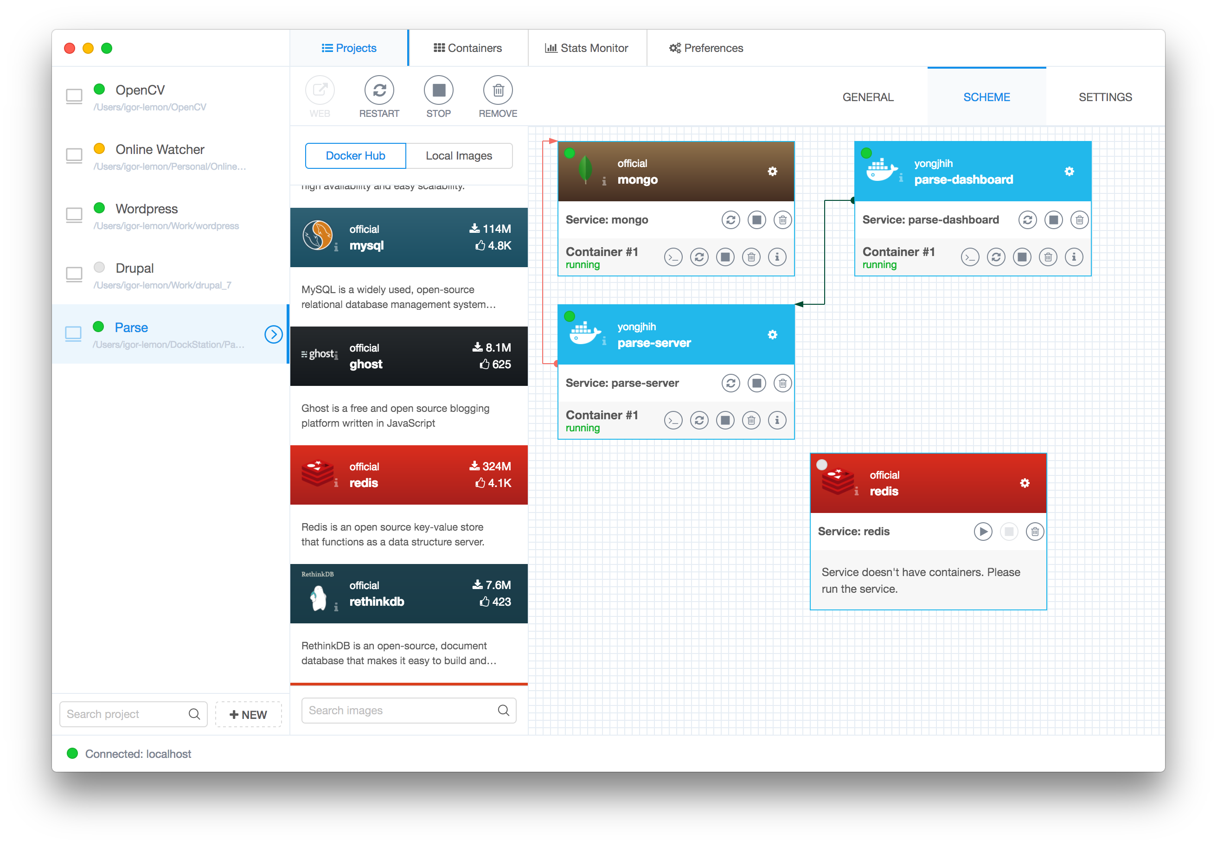Click the Docker Hub logo icon in search panel
The height and width of the screenshot is (846, 1217).
[356, 155]
